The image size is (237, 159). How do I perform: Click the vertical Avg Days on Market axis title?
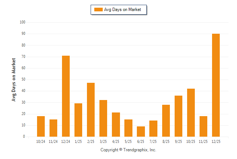(14, 79)
